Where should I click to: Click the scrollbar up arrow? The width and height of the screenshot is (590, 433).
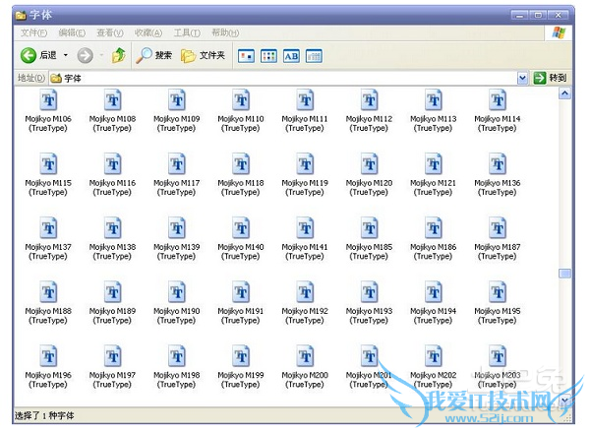564,93
